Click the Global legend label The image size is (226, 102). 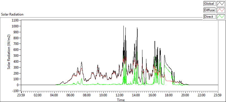(x=209, y=4)
